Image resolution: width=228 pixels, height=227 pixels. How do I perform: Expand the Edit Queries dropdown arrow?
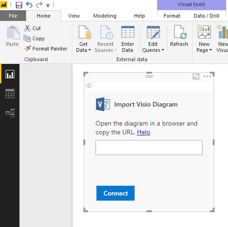[163, 50]
